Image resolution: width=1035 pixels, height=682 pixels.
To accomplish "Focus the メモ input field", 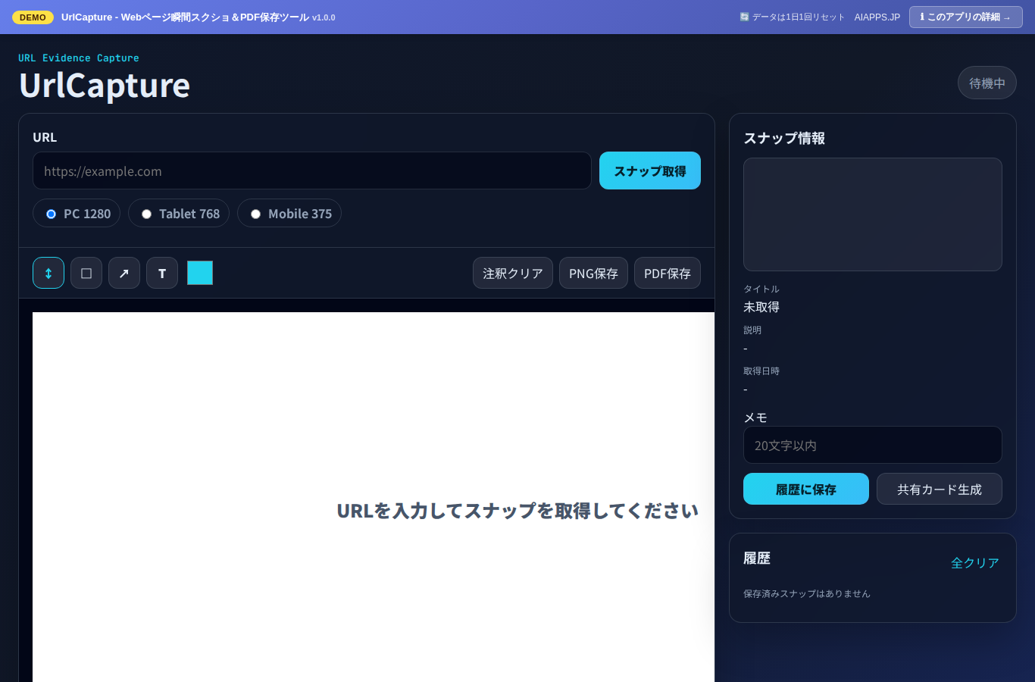I will (x=873, y=445).
